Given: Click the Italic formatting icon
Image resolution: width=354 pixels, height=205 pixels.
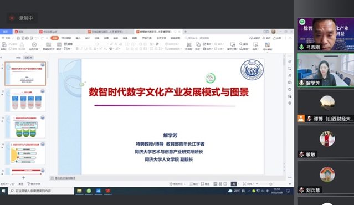Looking at the screenshot, I should pos(81,49).
